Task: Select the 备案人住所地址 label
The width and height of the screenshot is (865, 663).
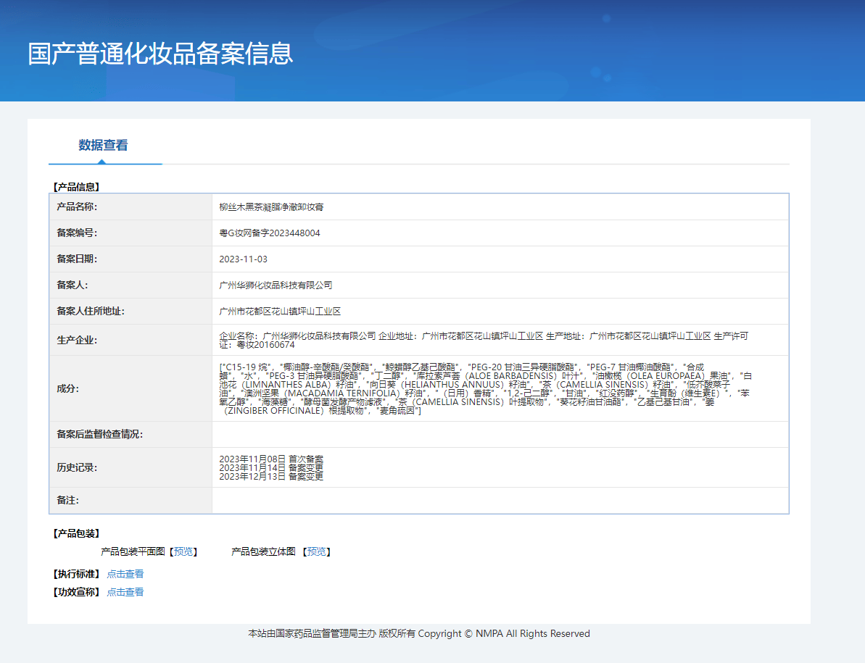Action: pos(91,311)
